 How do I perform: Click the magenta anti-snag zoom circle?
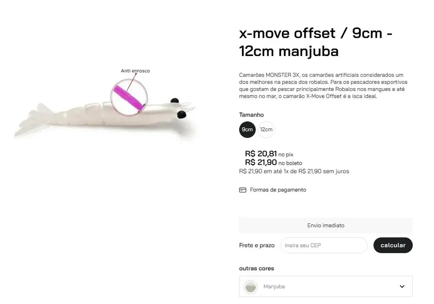click(129, 97)
